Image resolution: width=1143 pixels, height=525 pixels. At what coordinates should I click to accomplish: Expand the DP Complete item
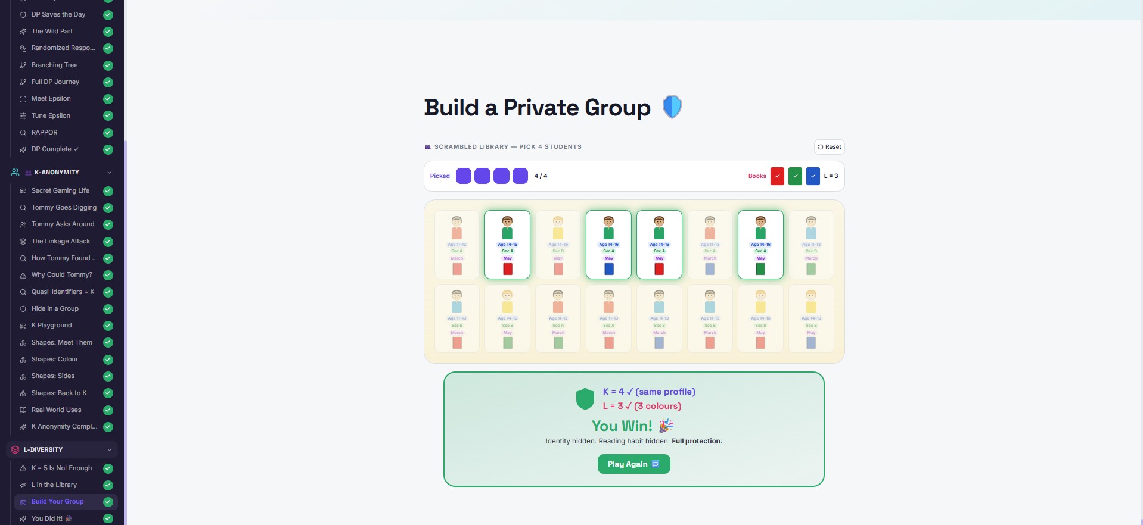click(x=76, y=149)
